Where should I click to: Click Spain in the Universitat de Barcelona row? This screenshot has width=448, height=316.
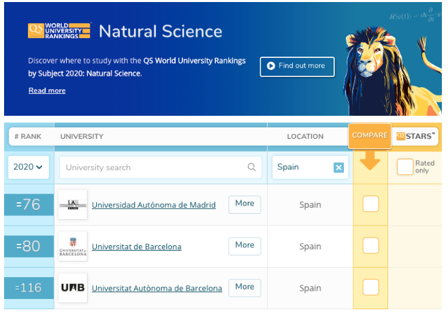click(x=310, y=247)
